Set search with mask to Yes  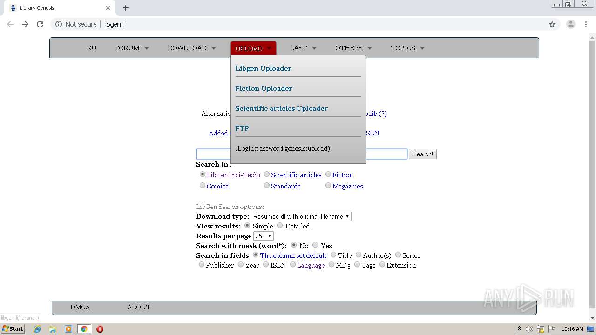(x=315, y=245)
